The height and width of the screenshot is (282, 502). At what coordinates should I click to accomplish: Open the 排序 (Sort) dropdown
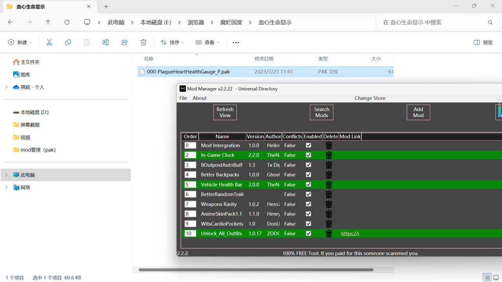point(172,42)
